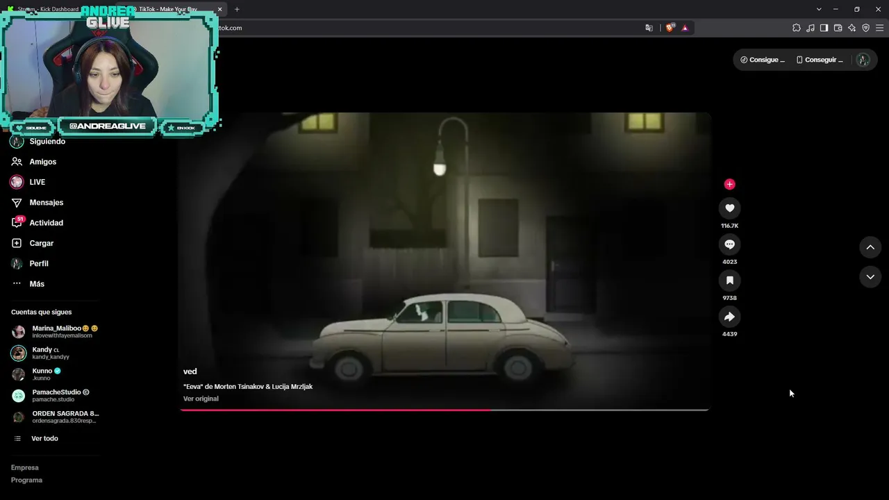889x500 pixels.
Task: Click the Consigue coins button
Action: (763, 60)
